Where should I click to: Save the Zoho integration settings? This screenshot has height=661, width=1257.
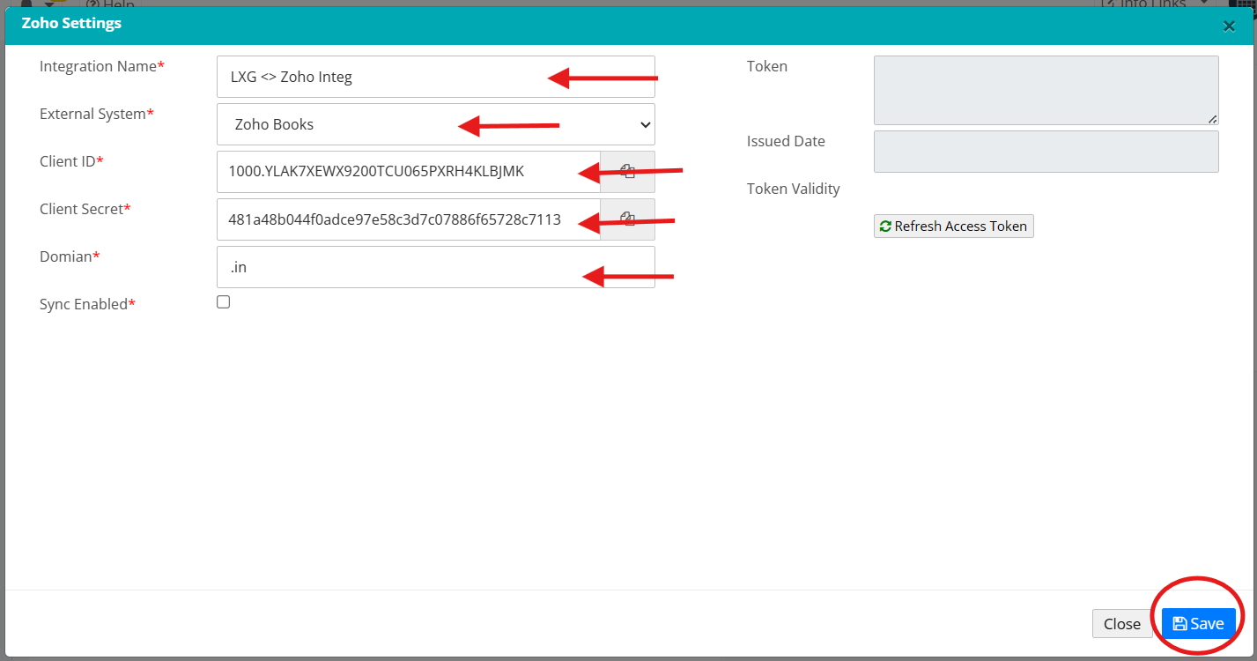click(1198, 623)
